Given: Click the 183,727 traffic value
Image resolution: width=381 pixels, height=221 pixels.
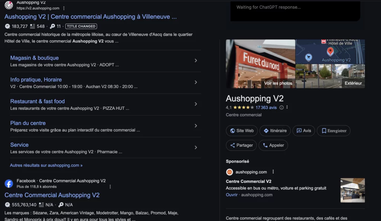Looking at the screenshot, I should point(20,26).
